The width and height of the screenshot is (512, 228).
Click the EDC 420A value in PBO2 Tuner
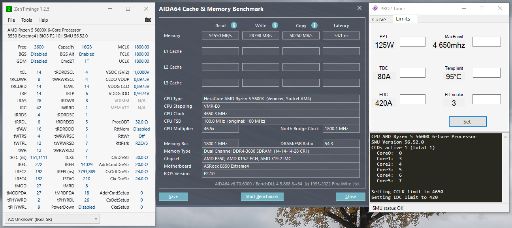click(x=384, y=103)
